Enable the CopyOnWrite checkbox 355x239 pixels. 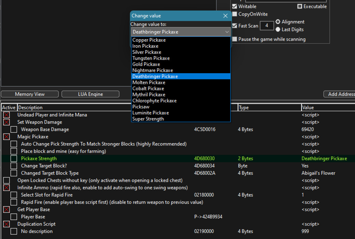(235, 14)
